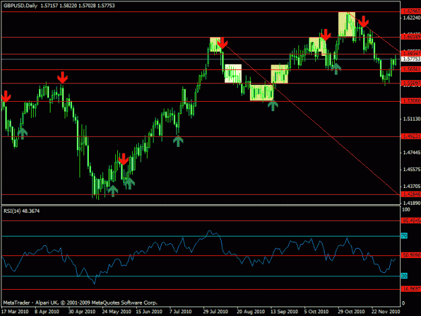Select the red 1.60189 level label

(x=411, y=37)
